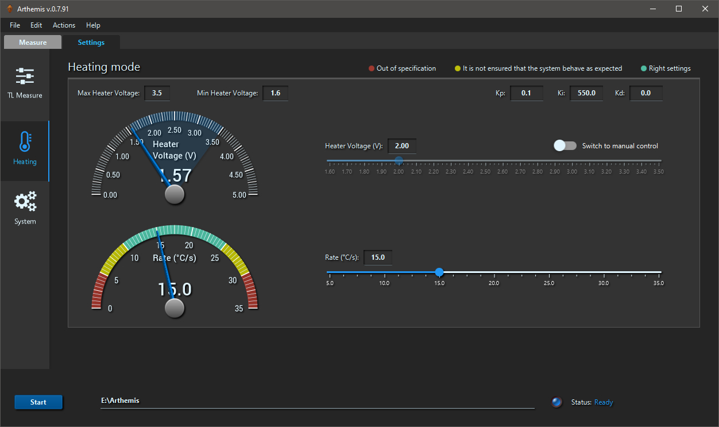Click the Kp value field

[527, 93]
